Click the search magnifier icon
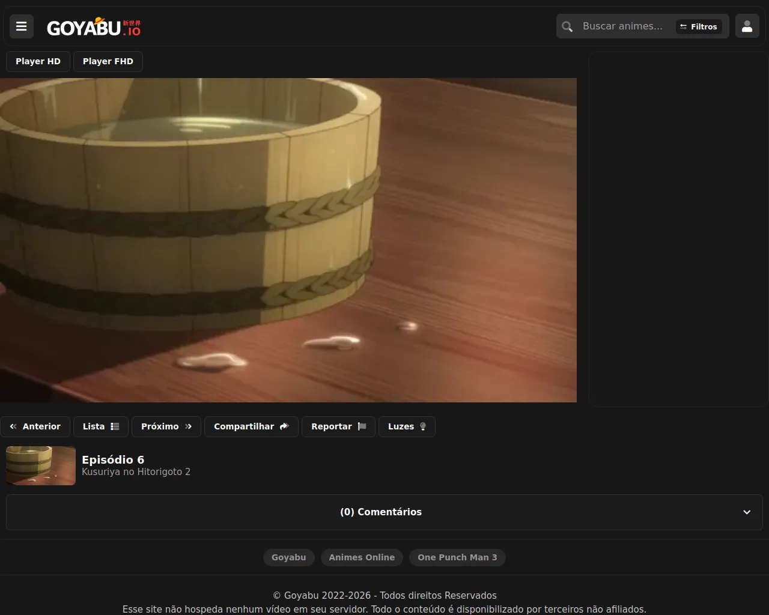 [567, 26]
